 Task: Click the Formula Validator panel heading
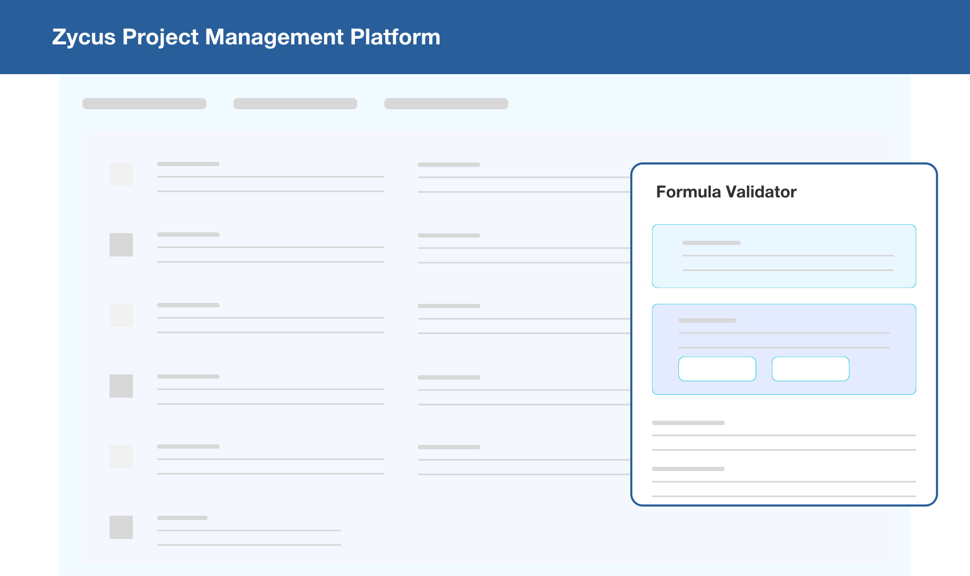pos(726,192)
